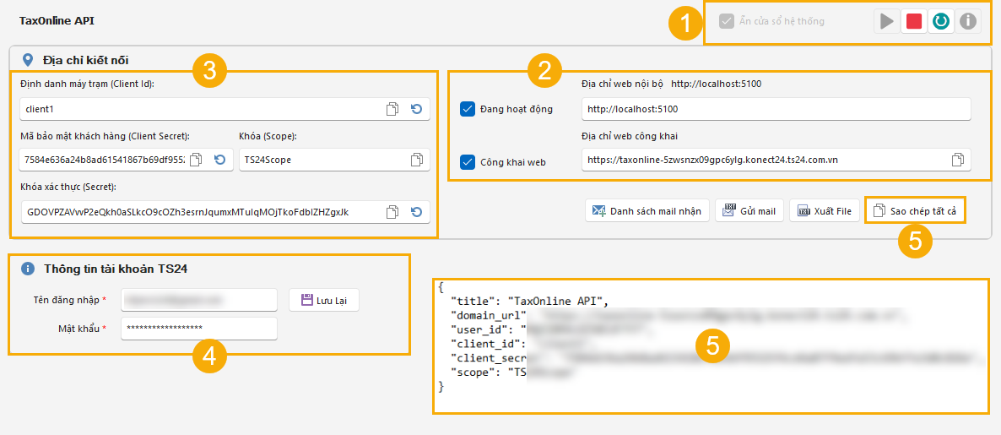The width and height of the screenshot is (1001, 435).
Task: Copy the public web address URL
Action: (957, 160)
